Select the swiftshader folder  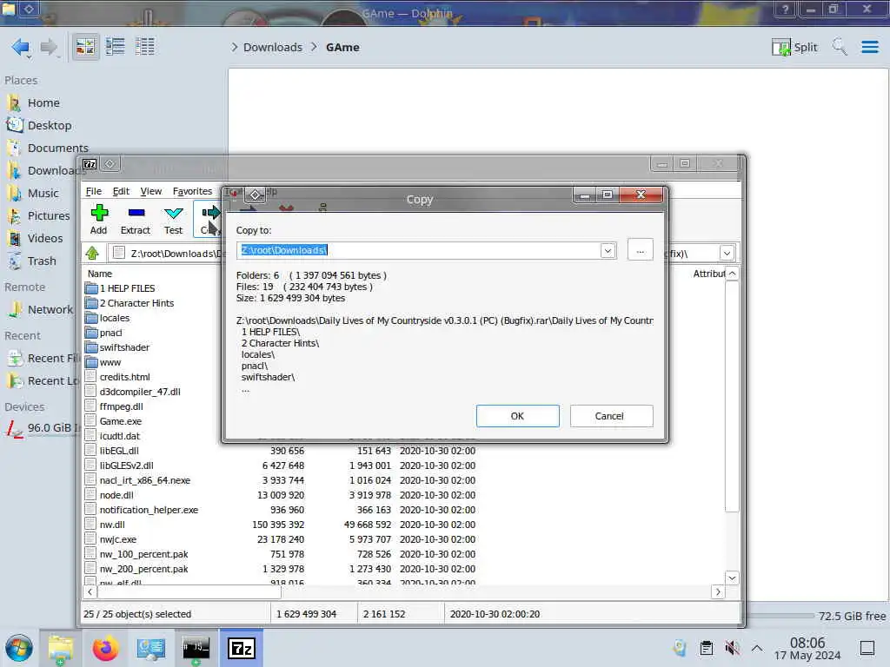click(124, 347)
